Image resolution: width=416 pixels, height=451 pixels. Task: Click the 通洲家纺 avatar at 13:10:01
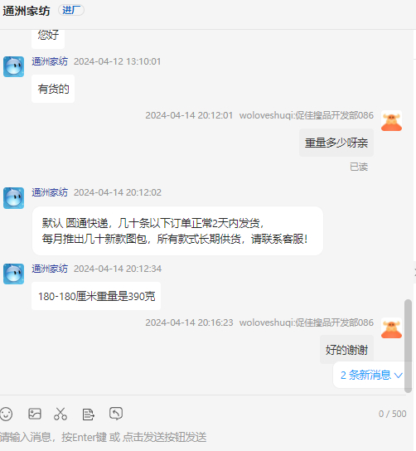pos(13,66)
